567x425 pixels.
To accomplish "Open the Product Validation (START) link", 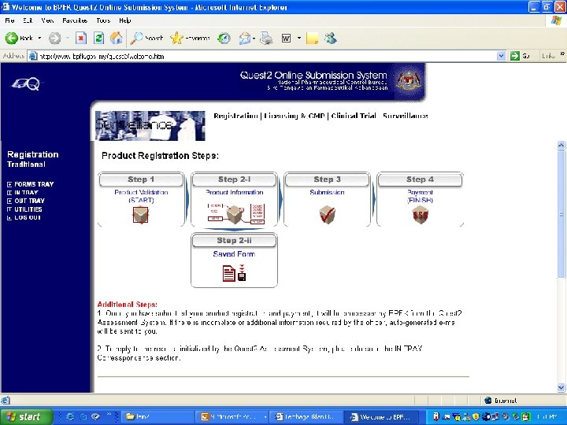I will (141, 196).
